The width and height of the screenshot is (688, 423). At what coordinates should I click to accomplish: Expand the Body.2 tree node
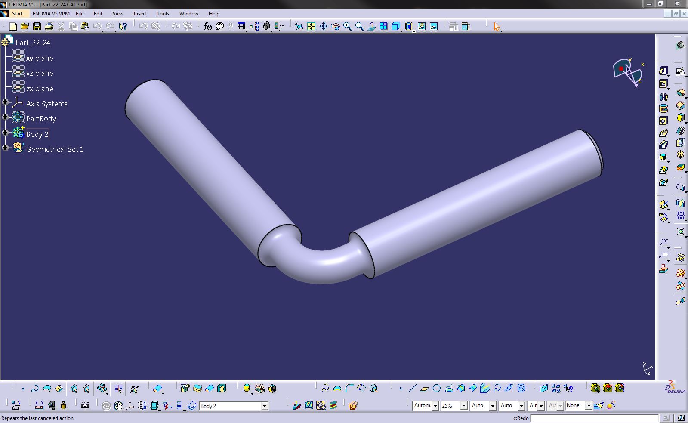5,133
